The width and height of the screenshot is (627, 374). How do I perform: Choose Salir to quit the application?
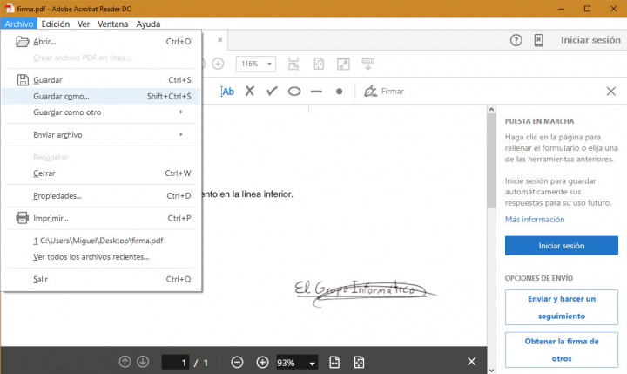[x=101, y=279]
